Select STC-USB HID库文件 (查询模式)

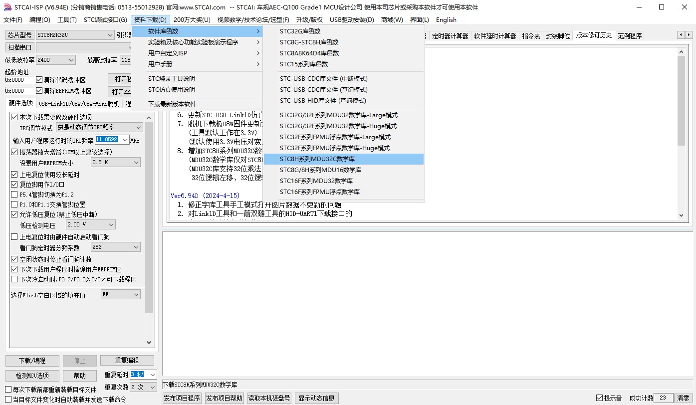tap(343, 101)
